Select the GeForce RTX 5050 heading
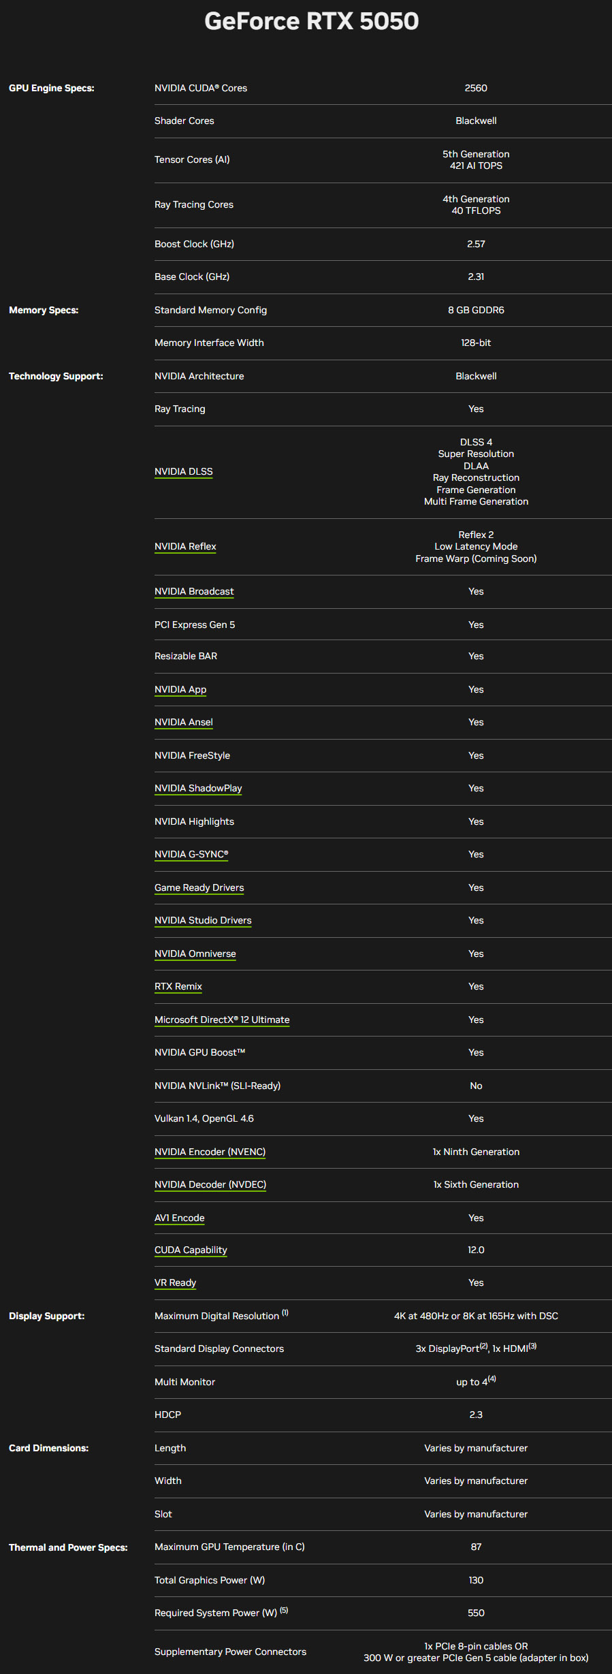612x1674 pixels. click(312, 21)
